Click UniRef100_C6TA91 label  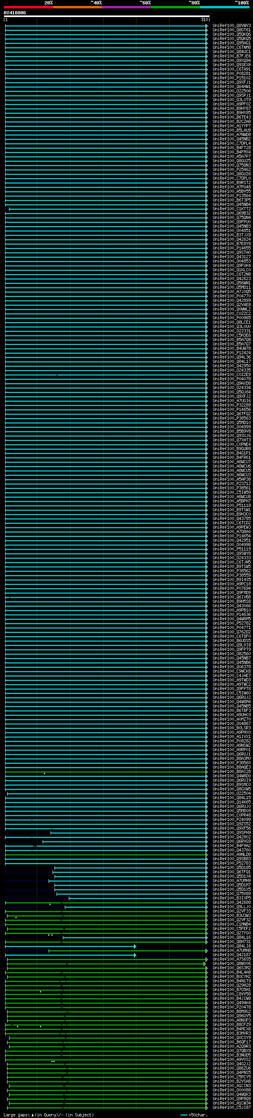[x=231, y=69]
